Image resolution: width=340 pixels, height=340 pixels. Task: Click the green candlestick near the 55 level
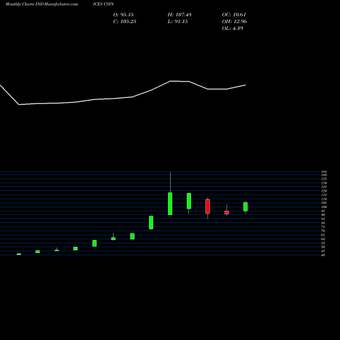coord(95,243)
